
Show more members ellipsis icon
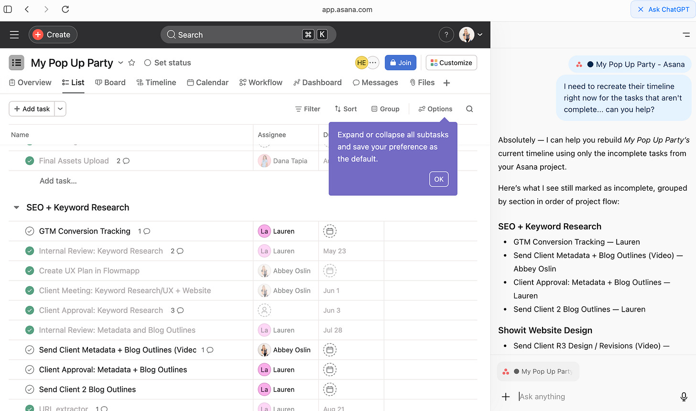pos(373,63)
